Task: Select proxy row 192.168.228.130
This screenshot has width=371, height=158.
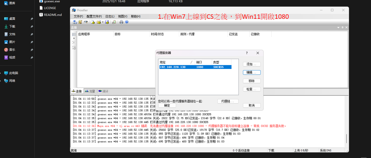Action: pos(195,67)
